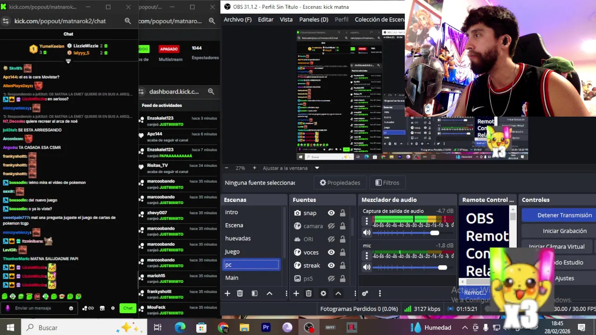The image size is (596, 335).
Task: Click the search icon in Kick chat window
Action: [128, 21]
